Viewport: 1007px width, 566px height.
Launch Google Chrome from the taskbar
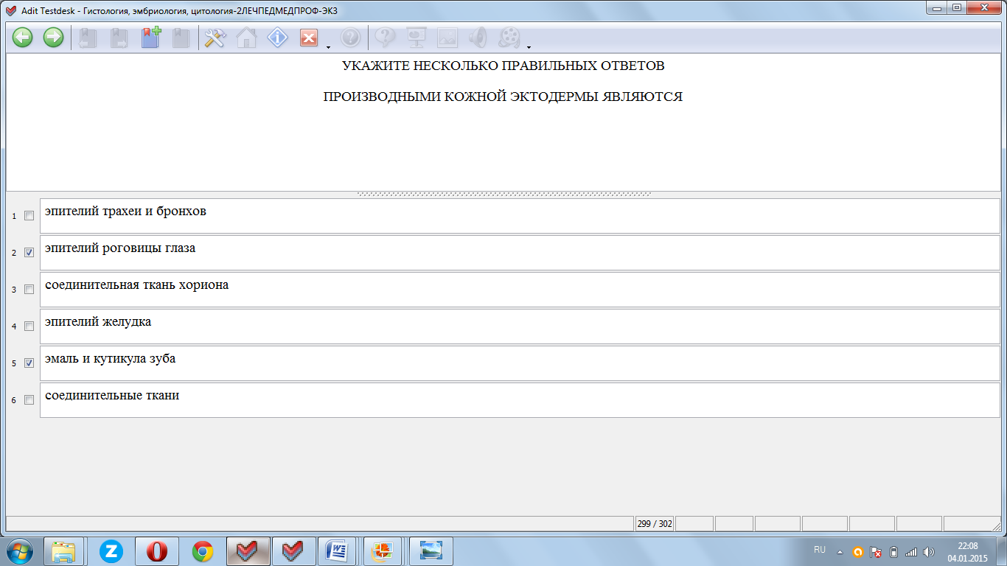tap(202, 551)
